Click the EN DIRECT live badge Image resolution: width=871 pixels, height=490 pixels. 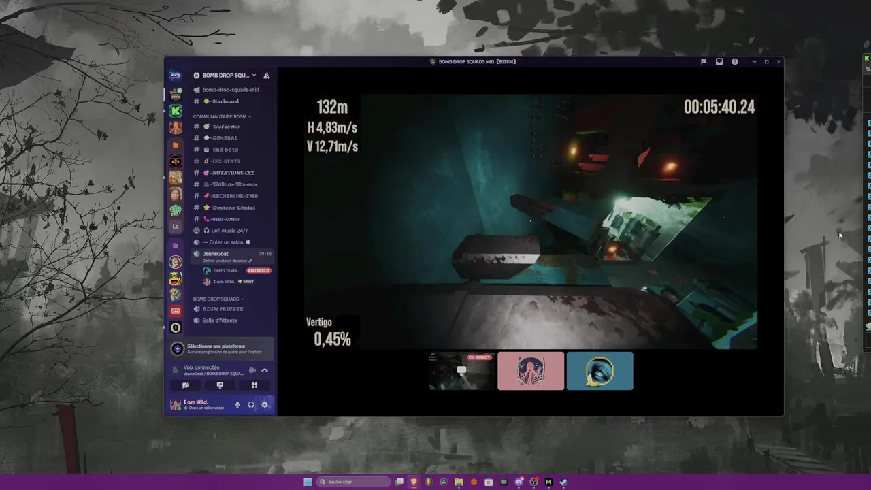(x=259, y=271)
